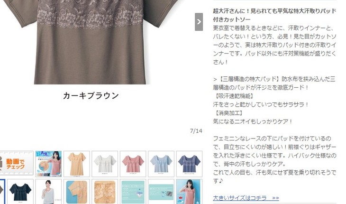Select the dark navy top thumbnail
Screen dimensions: 346x204
[20, 192]
